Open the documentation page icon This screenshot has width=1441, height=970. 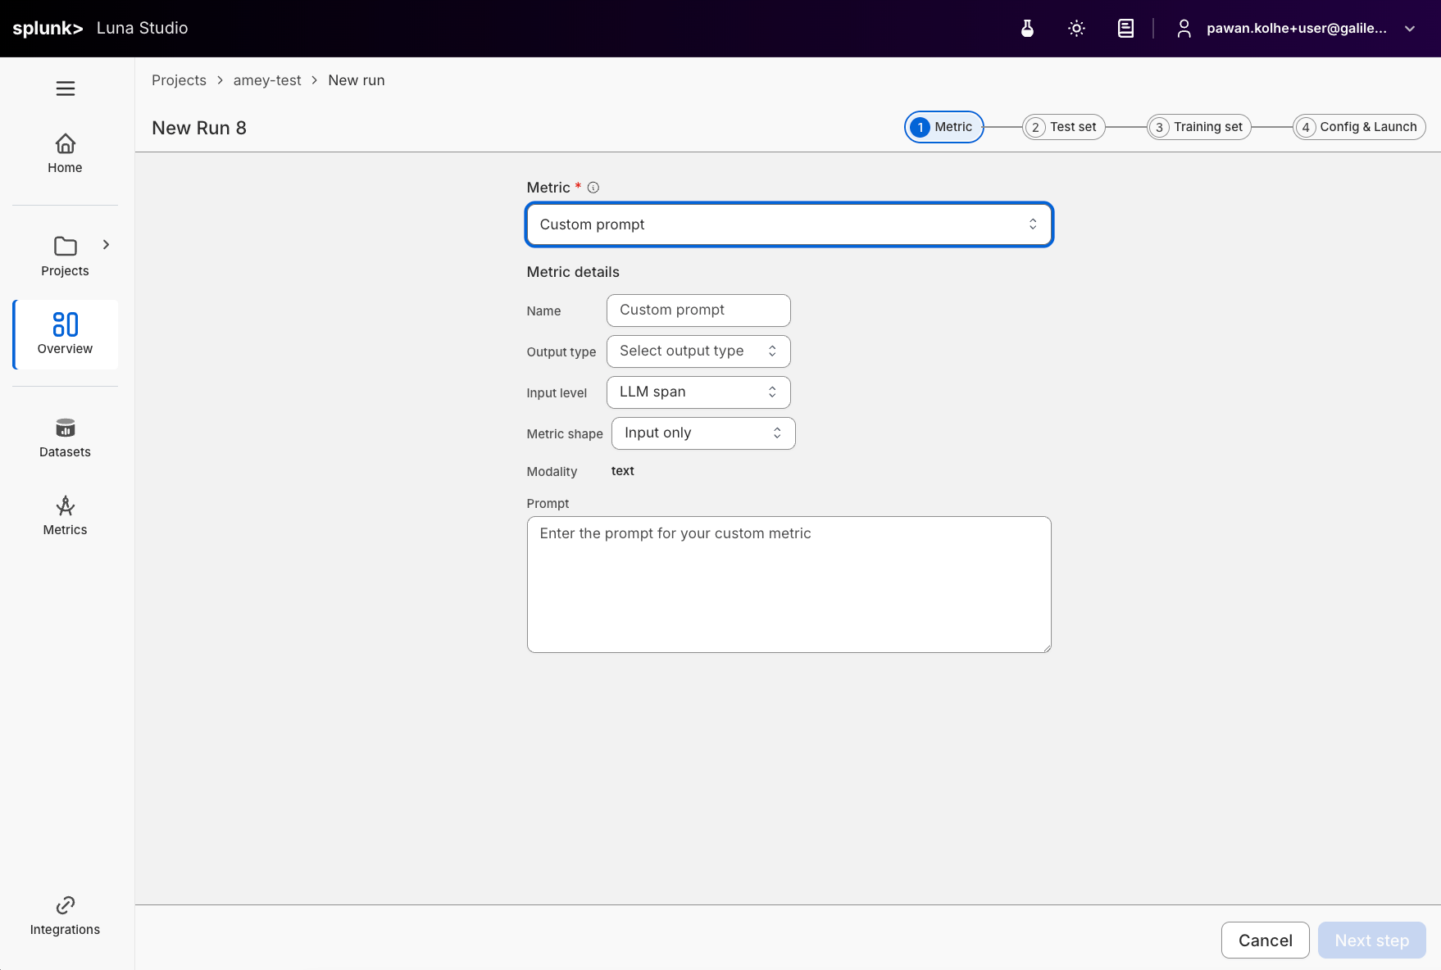[1125, 29]
